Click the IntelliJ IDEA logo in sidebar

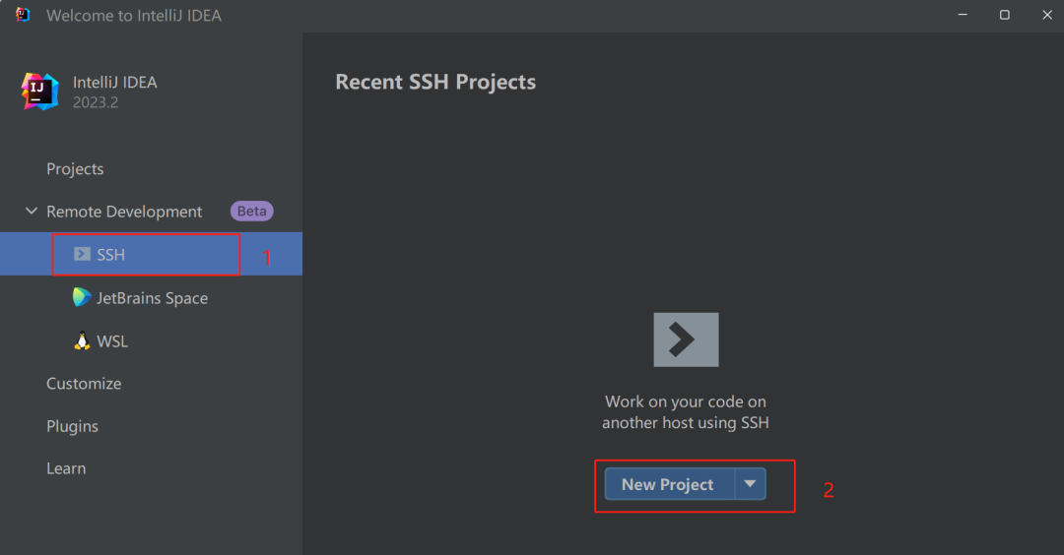[x=40, y=92]
